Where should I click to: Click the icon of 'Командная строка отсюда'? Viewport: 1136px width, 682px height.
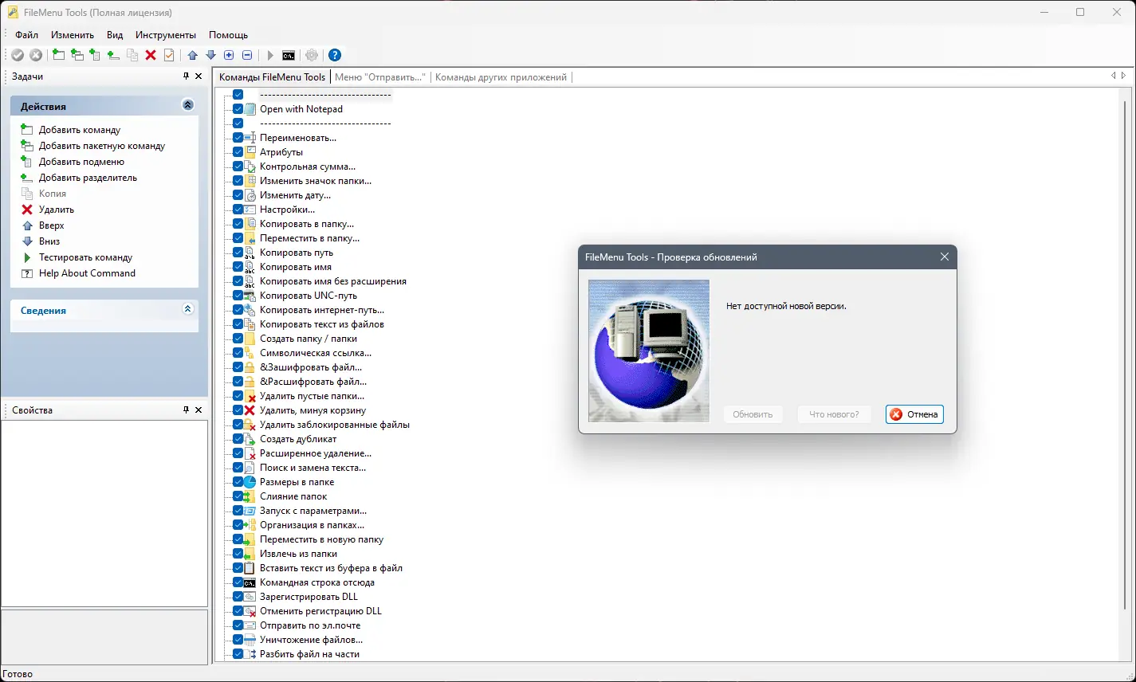[250, 582]
